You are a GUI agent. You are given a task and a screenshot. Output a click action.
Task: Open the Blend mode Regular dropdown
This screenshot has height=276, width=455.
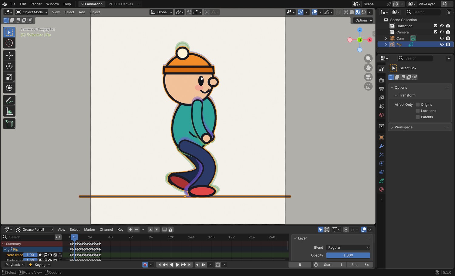(348, 247)
